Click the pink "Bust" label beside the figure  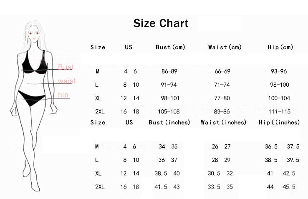66,67
